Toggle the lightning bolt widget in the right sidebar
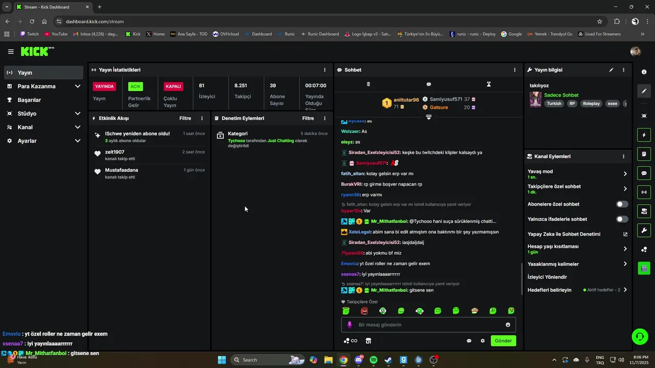 [644, 135]
